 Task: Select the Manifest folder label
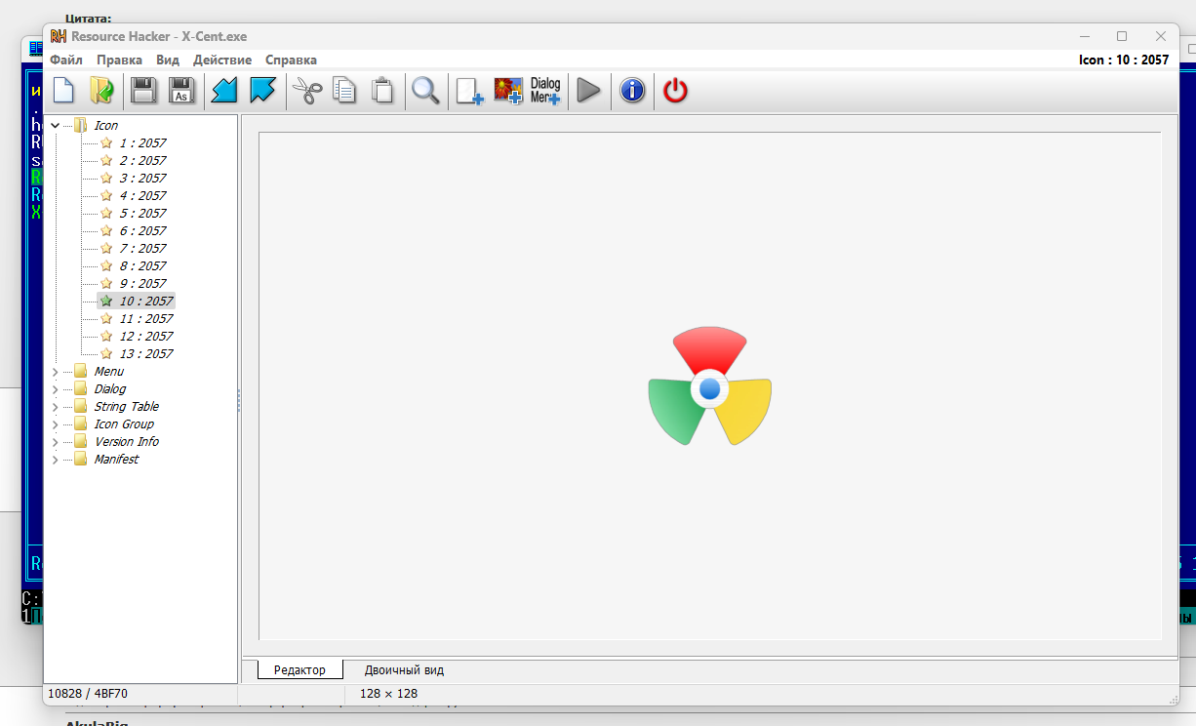point(116,459)
